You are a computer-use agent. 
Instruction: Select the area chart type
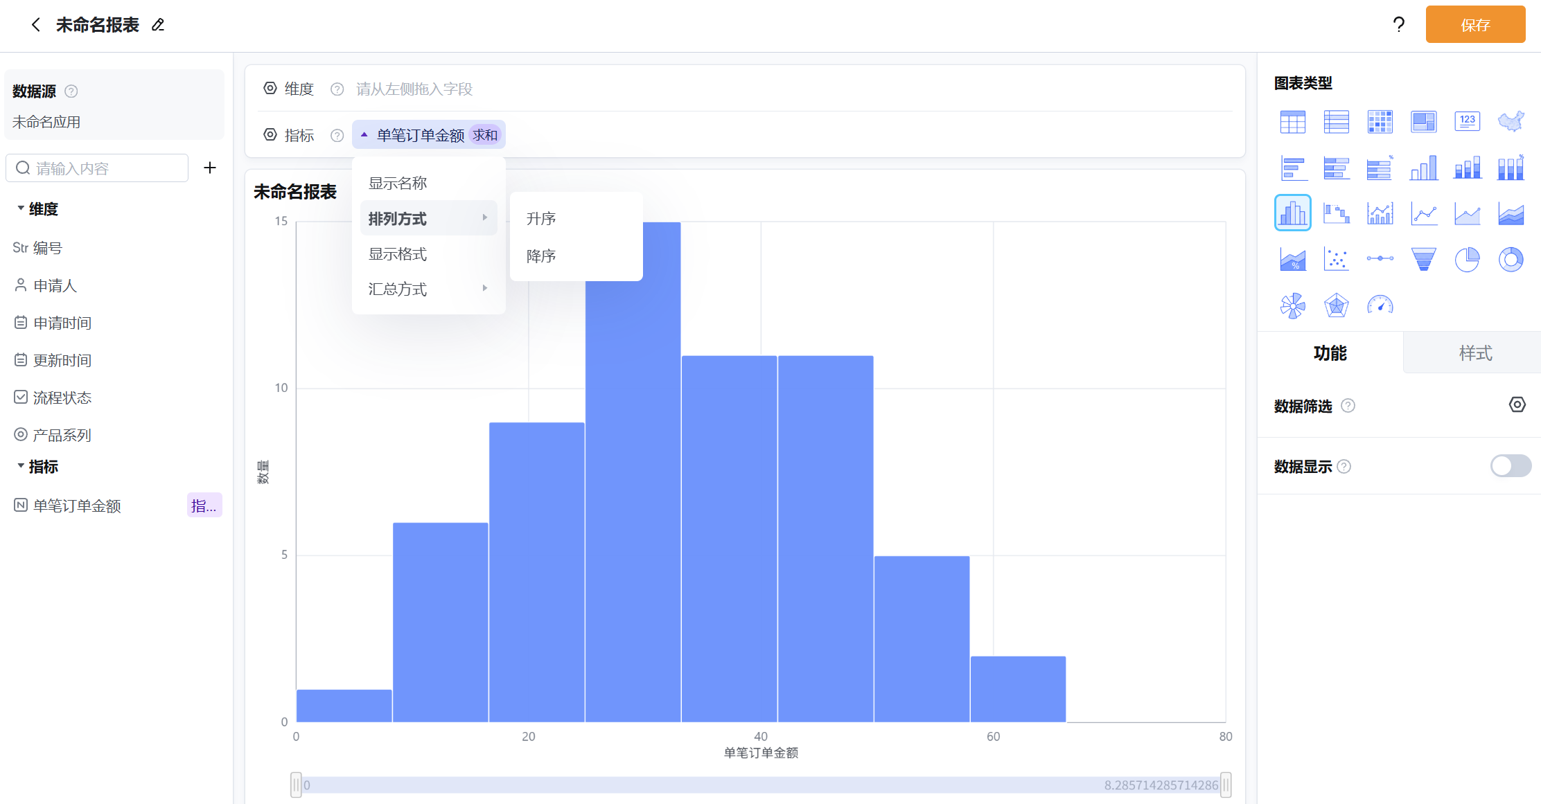[x=1467, y=213]
